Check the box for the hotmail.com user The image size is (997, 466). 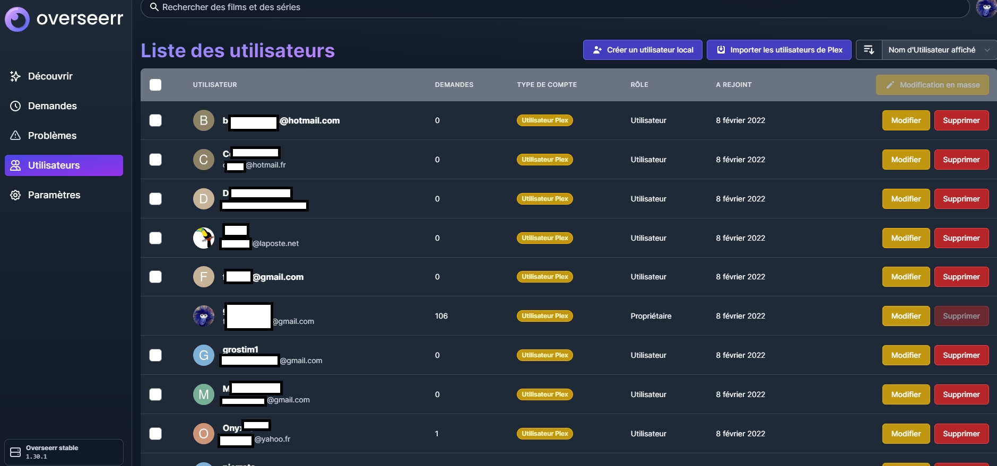point(155,120)
